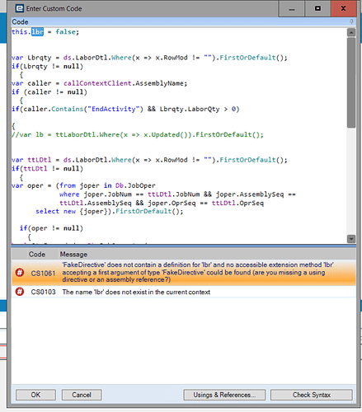Confirm with the OK button
The width and height of the screenshot is (362, 412).
click(x=35, y=395)
